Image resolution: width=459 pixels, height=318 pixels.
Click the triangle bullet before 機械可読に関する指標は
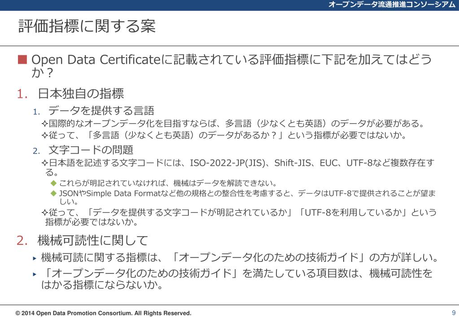(x=35, y=258)
